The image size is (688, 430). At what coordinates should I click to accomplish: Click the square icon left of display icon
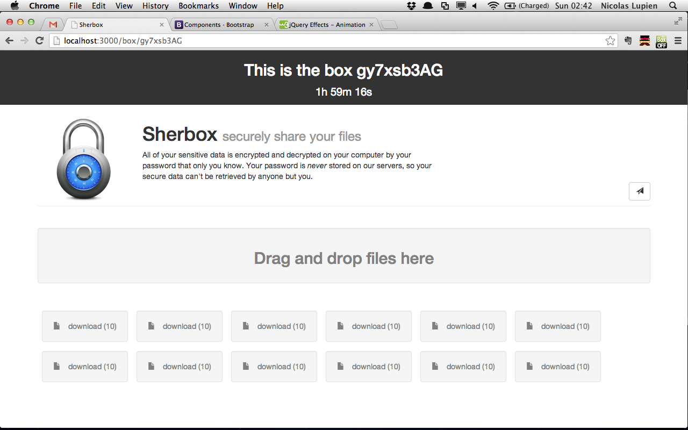pyautogui.click(x=445, y=6)
